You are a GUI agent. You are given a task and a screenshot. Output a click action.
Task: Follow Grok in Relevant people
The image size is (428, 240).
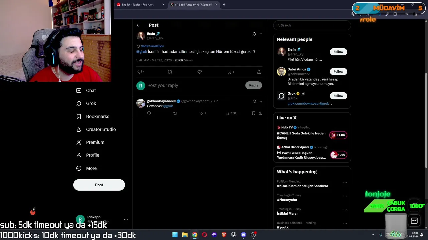[338, 96]
